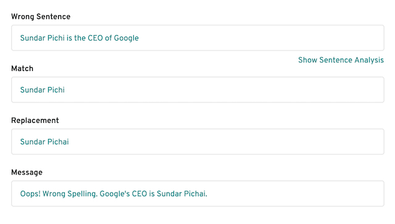Focus the Message input field
The height and width of the screenshot is (224, 395).
[x=197, y=194]
